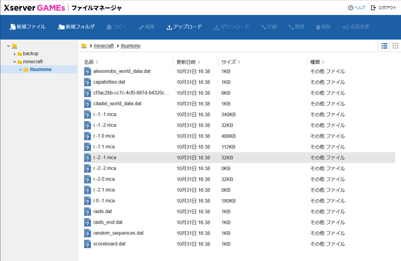Click the 340KB size cell

[x=228, y=114]
